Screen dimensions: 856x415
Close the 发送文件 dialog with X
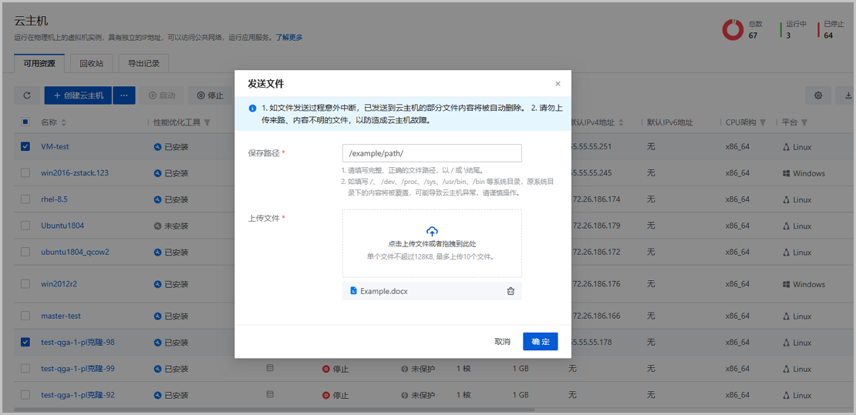(558, 84)
